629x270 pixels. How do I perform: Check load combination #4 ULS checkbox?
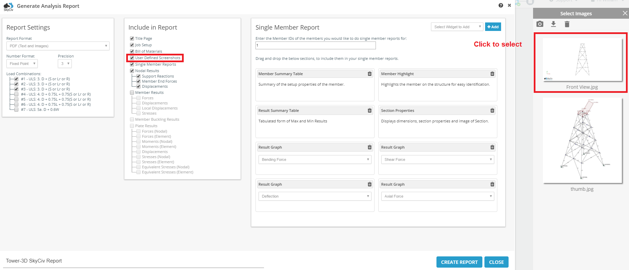tap(16, 94)
